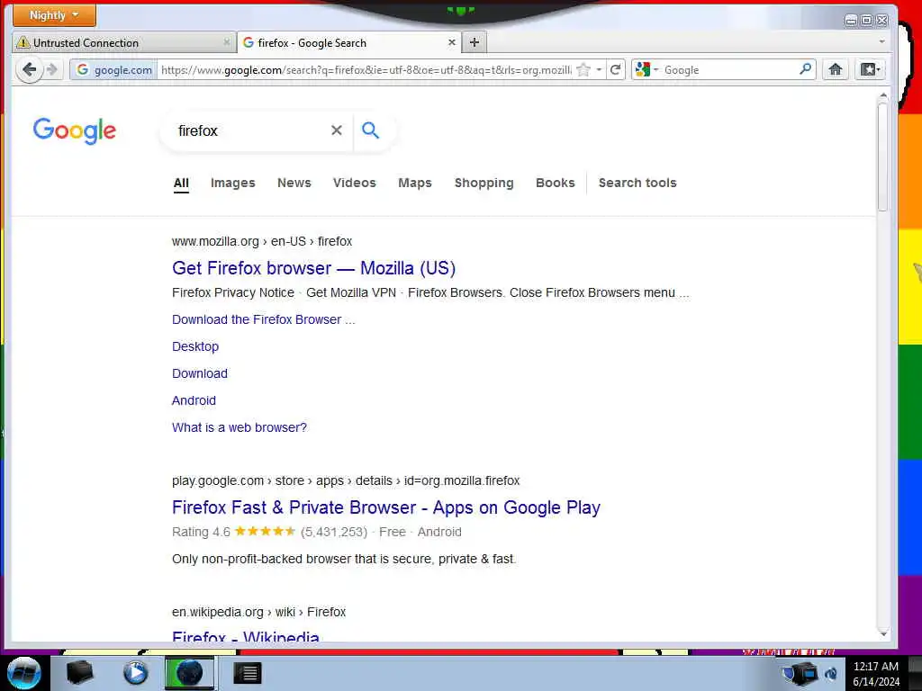Click the toolbar search magnifier icon
The height and width of the screenshot is (691, 922).
pyautogui.click(x=806, y=69)
